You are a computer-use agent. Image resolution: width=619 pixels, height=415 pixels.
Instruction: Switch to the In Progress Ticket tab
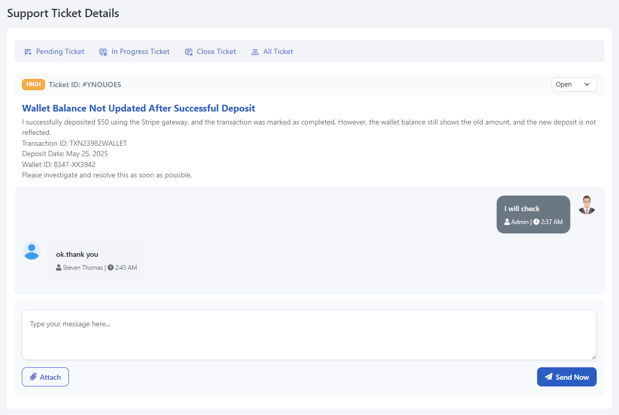tap(140, 52)
